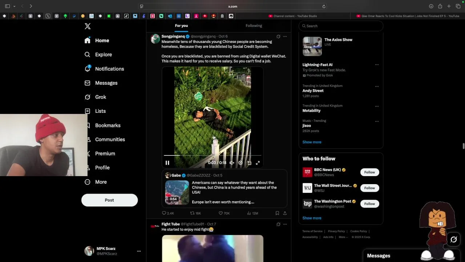
Task: Seek on the video progress bar
Action: coord(213,155)
